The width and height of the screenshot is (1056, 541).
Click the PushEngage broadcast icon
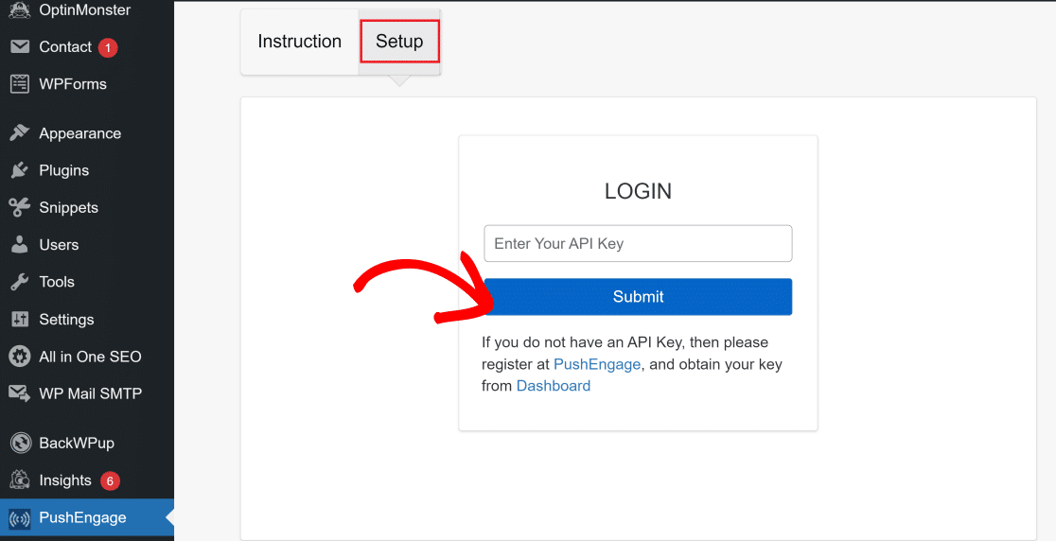tap(19, 518)
